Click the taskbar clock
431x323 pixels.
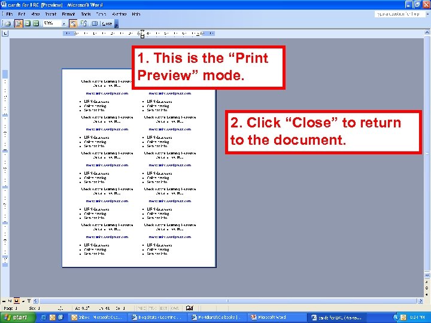tap(417, 318)
